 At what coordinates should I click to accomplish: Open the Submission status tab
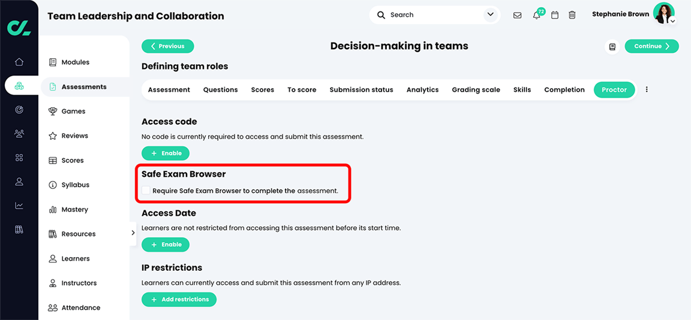pos(361,90)
